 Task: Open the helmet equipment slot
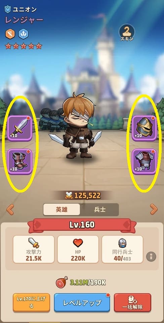tap(144, 128)
